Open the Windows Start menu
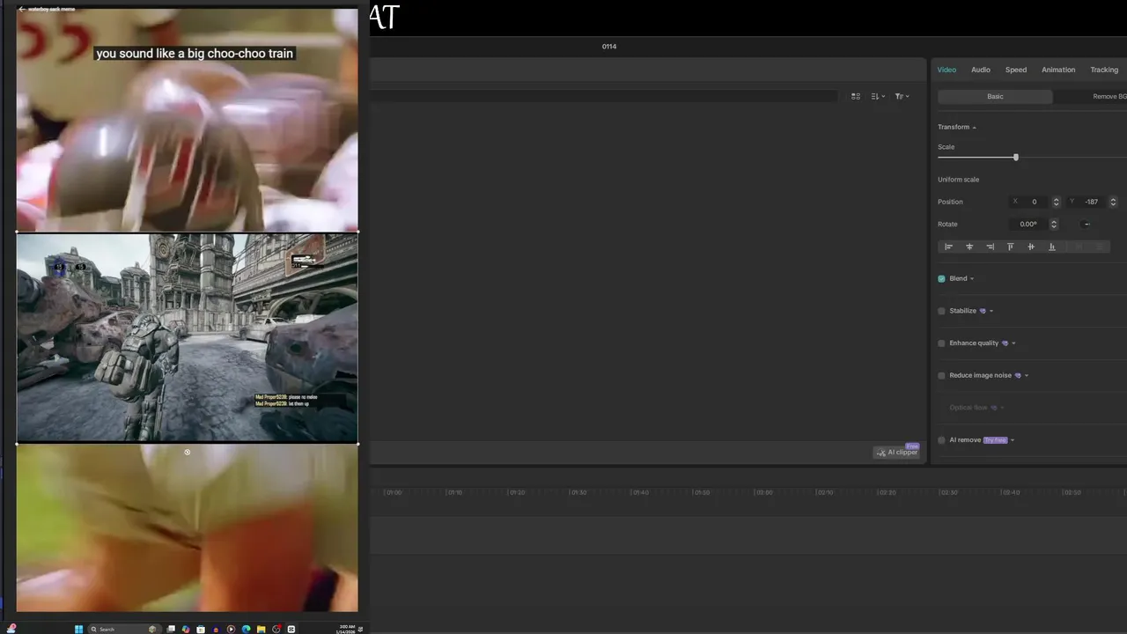1127x634 pixels. [x=78, y=629]
